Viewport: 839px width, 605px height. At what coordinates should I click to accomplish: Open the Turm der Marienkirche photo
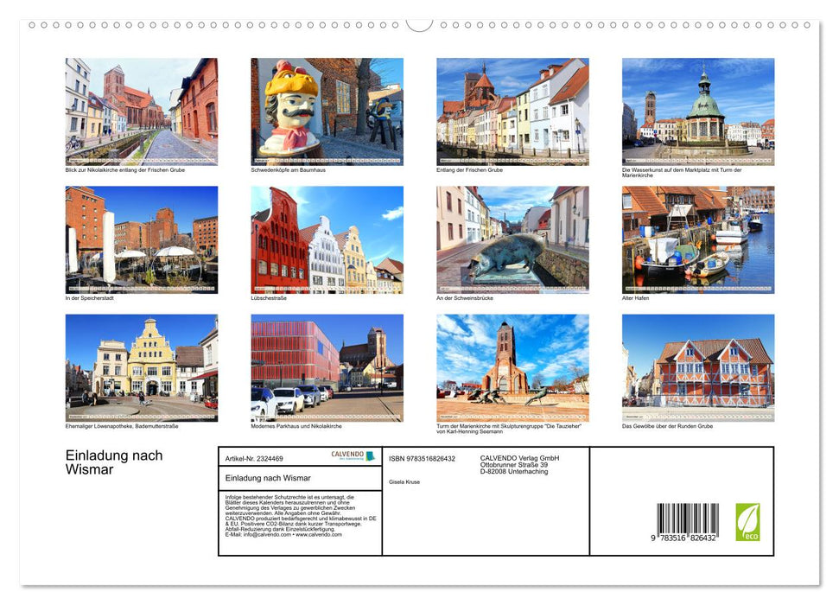[512, 368]
